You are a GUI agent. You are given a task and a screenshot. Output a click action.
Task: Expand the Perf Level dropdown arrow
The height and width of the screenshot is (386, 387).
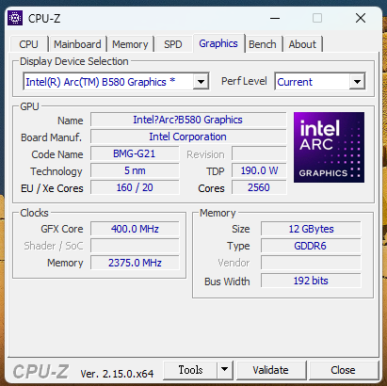click(357, 82)
